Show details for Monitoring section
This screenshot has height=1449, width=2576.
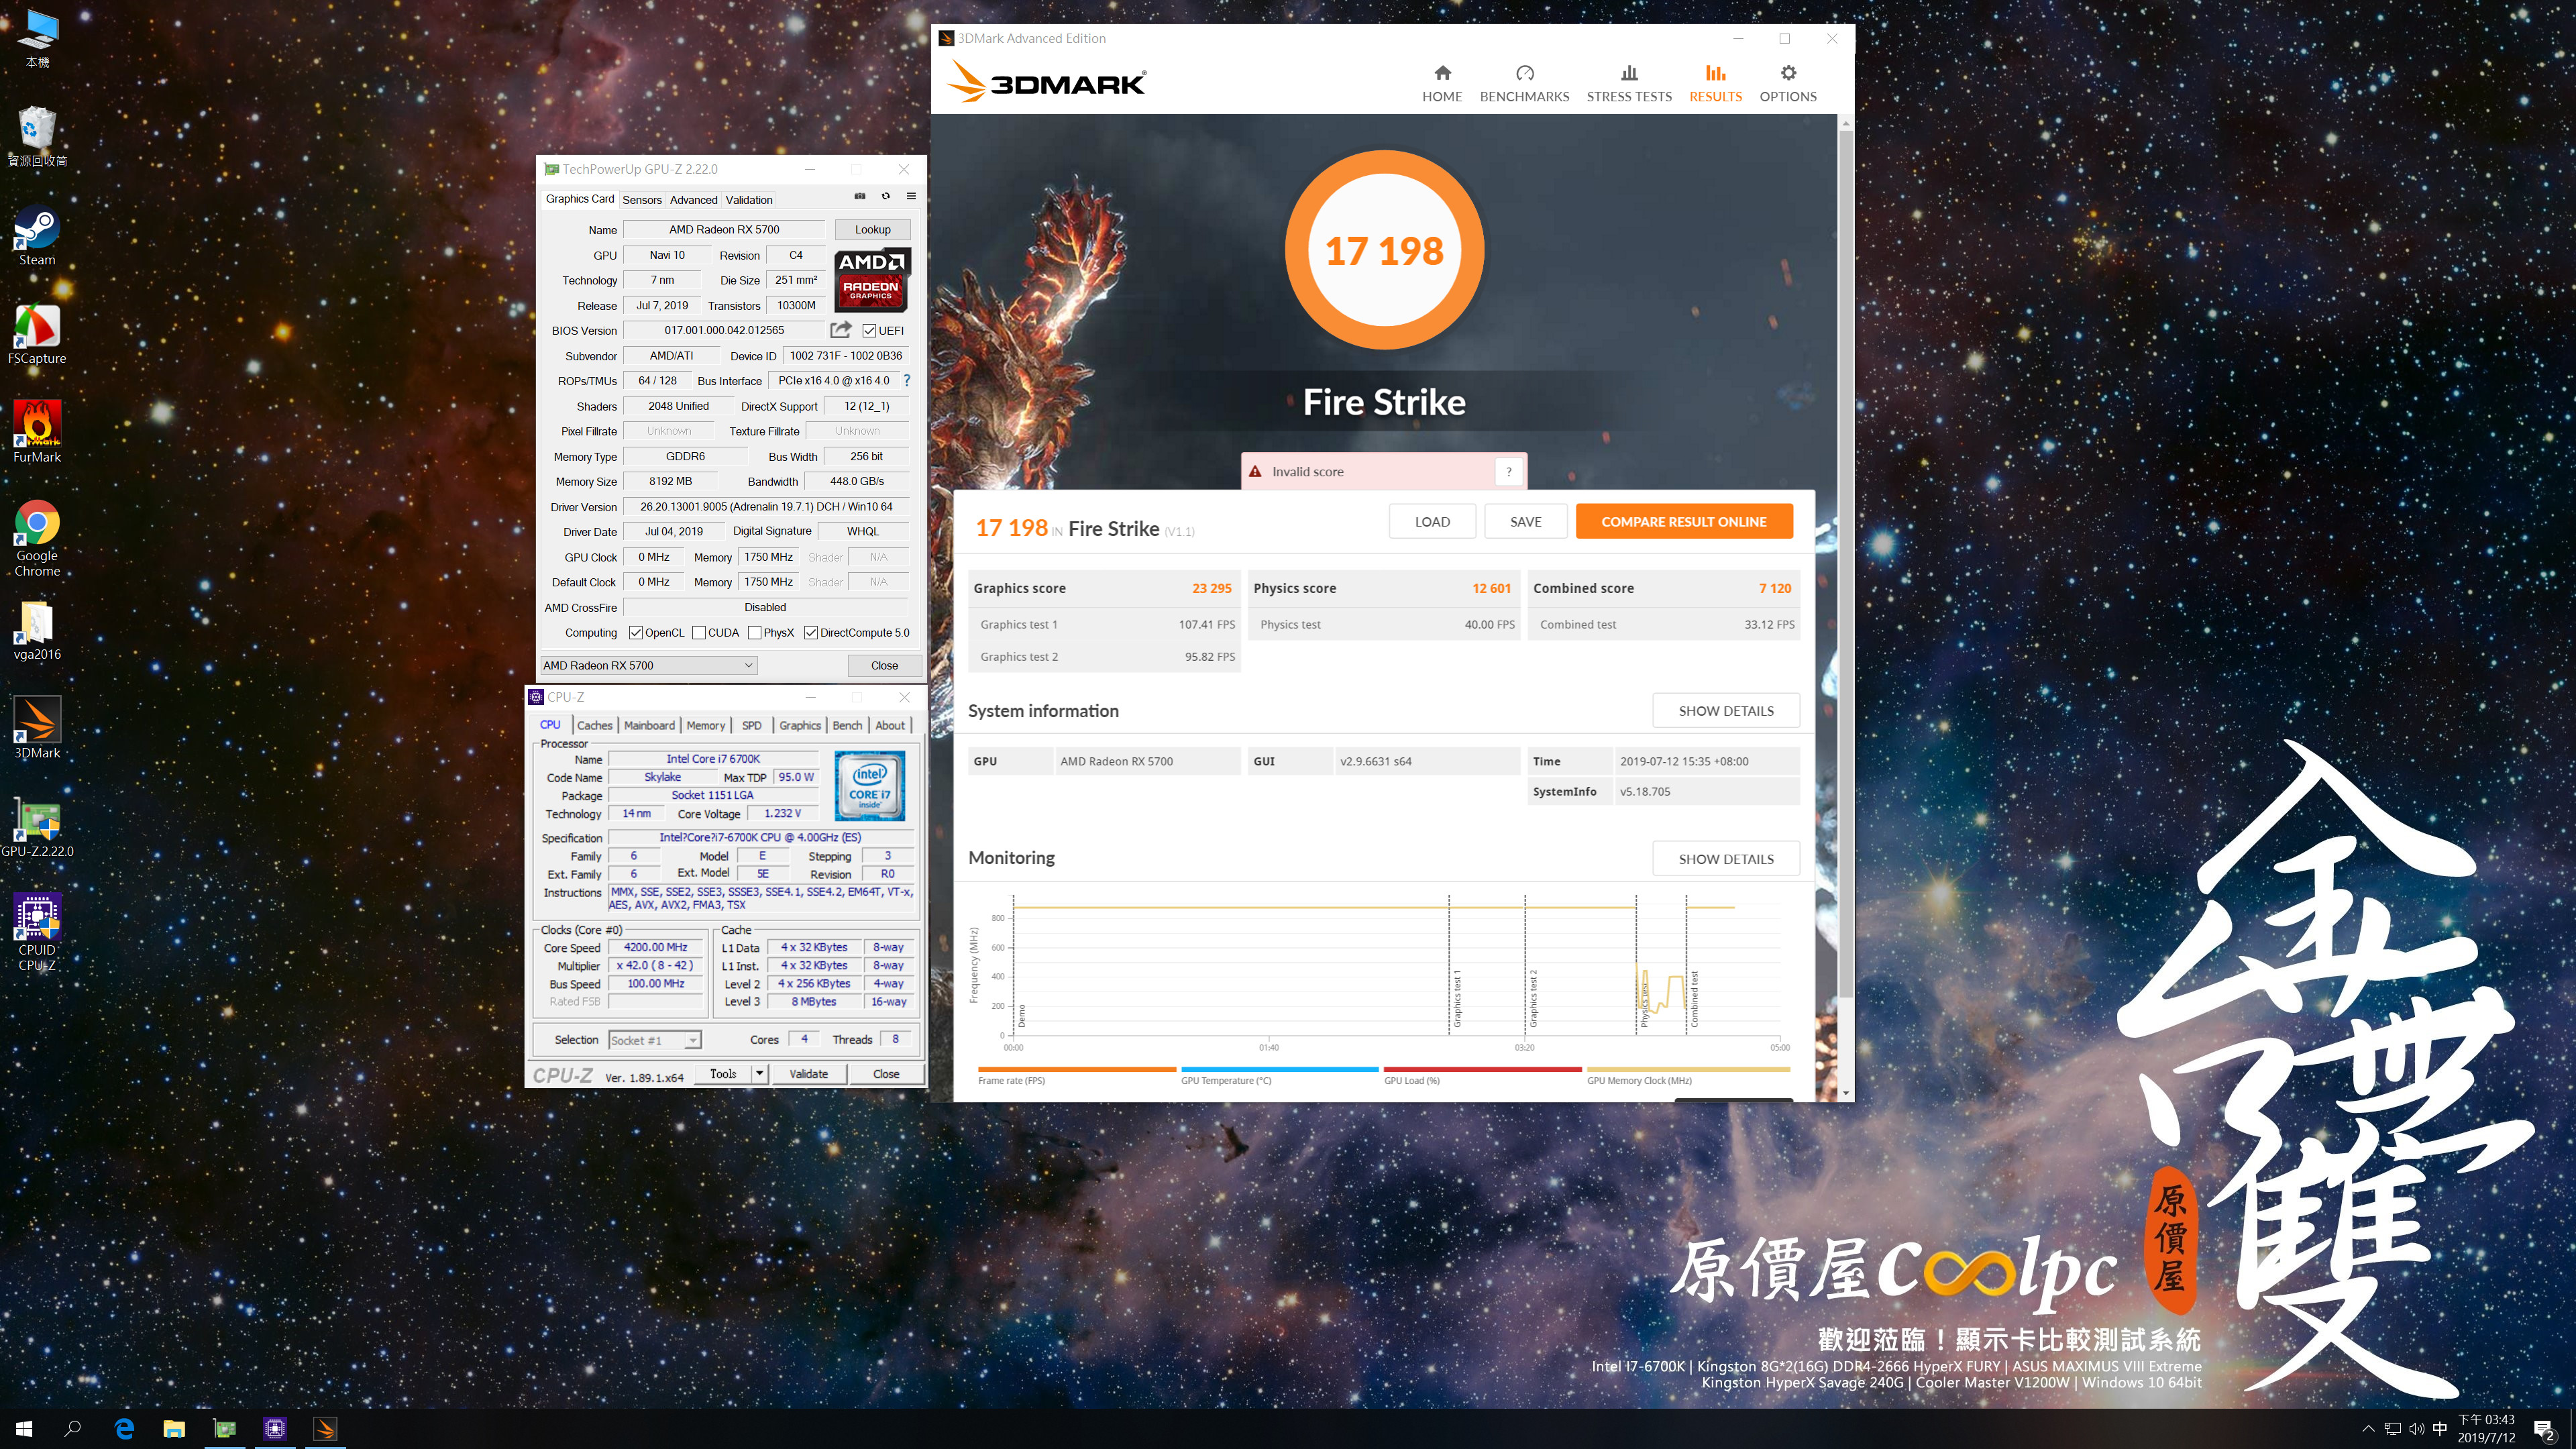pos(1726,859)
